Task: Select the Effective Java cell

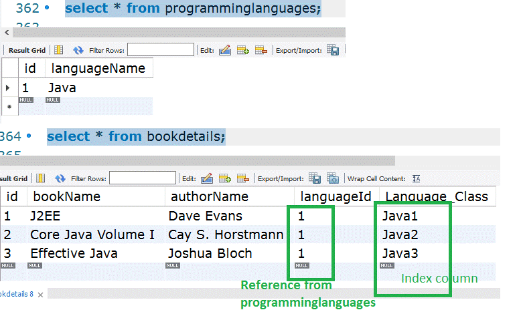Action: tap(96, 253)
